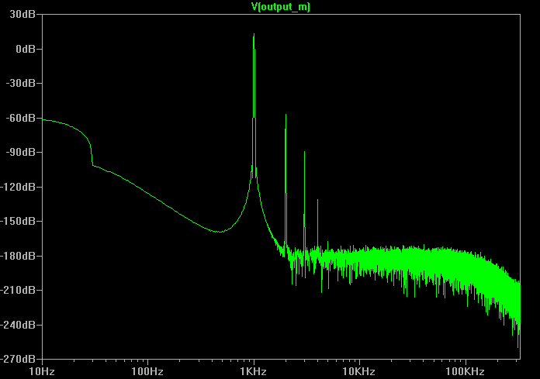Click the -210dB vertical axis label
Screen dimensions: 540x379
(18, 291)
